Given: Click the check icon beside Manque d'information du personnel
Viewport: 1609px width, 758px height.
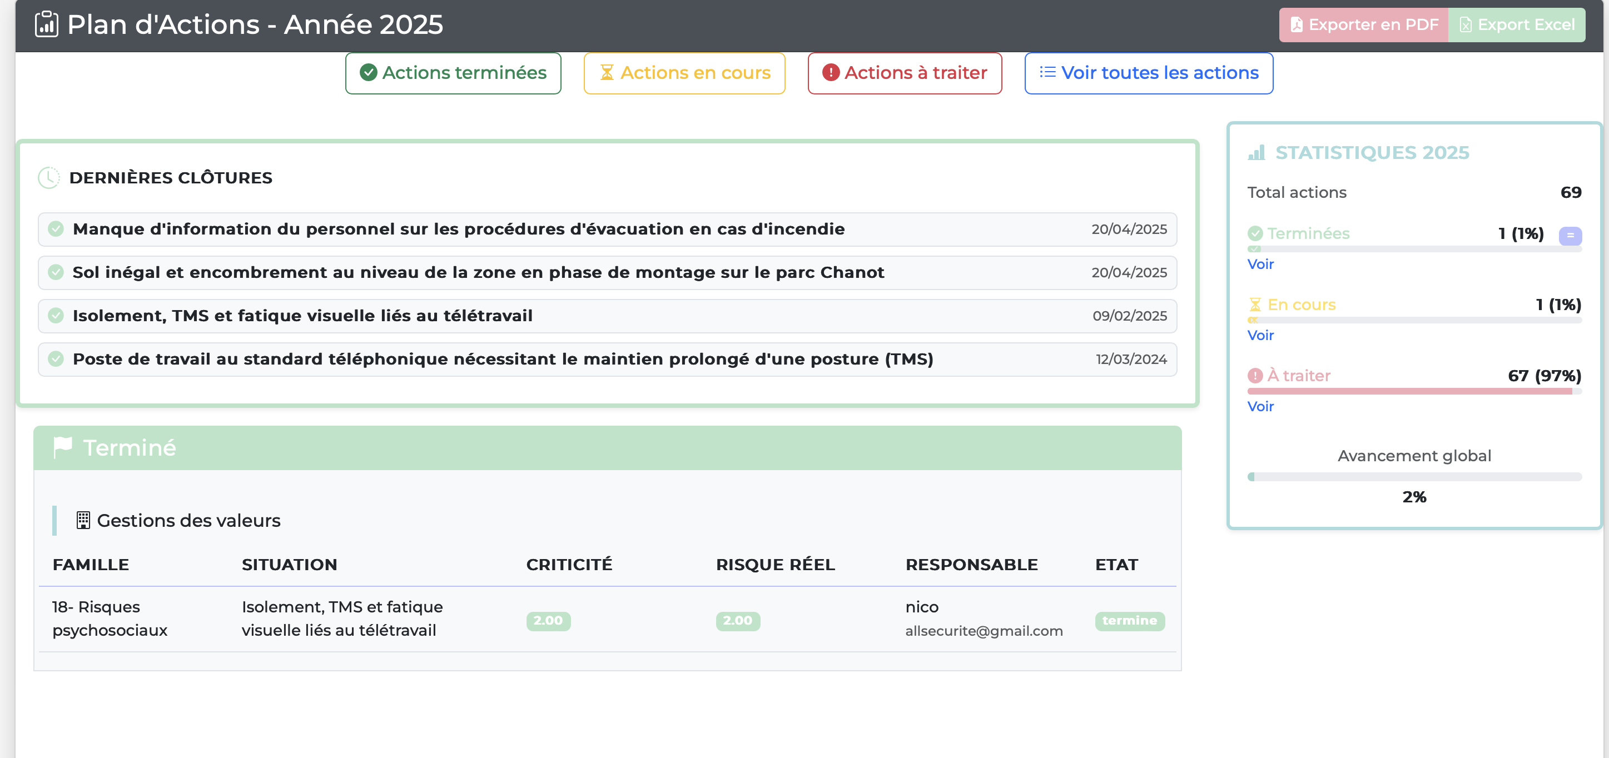Looking at the screenshot, I should [x=56, y=229].
